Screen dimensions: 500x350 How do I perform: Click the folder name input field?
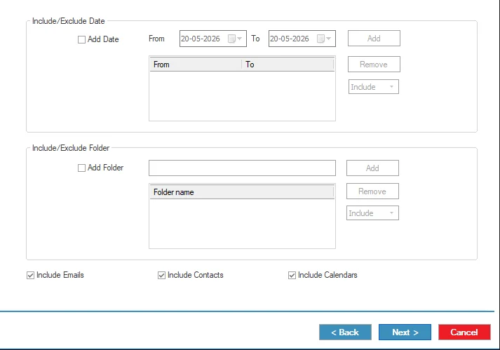[242, 168]
